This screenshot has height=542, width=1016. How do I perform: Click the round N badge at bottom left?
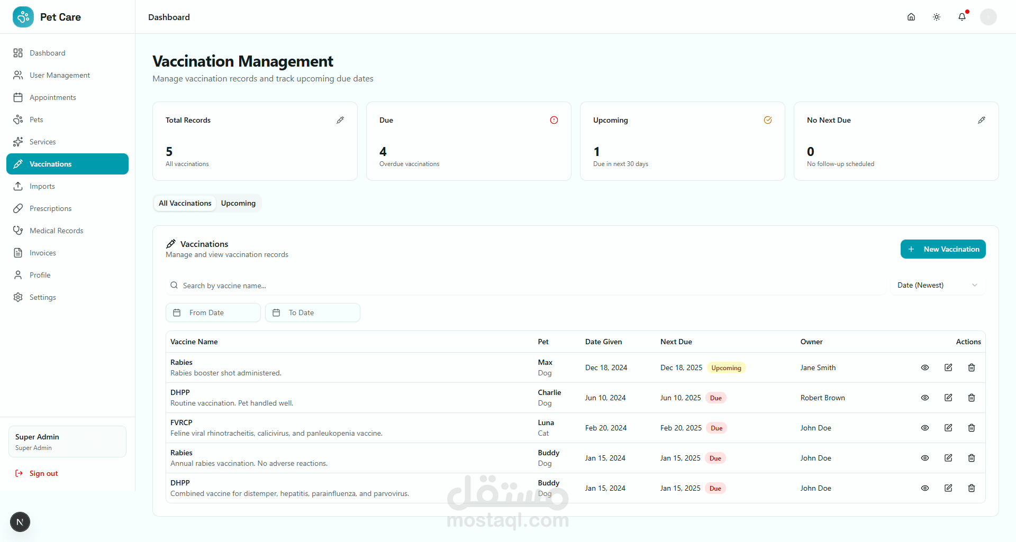(20, 522)
